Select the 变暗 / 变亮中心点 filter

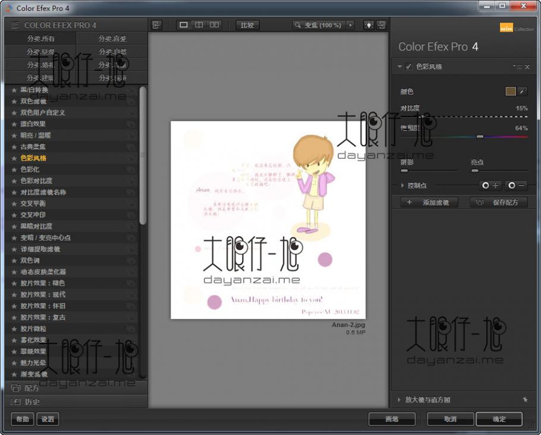(x=73, y=238)
